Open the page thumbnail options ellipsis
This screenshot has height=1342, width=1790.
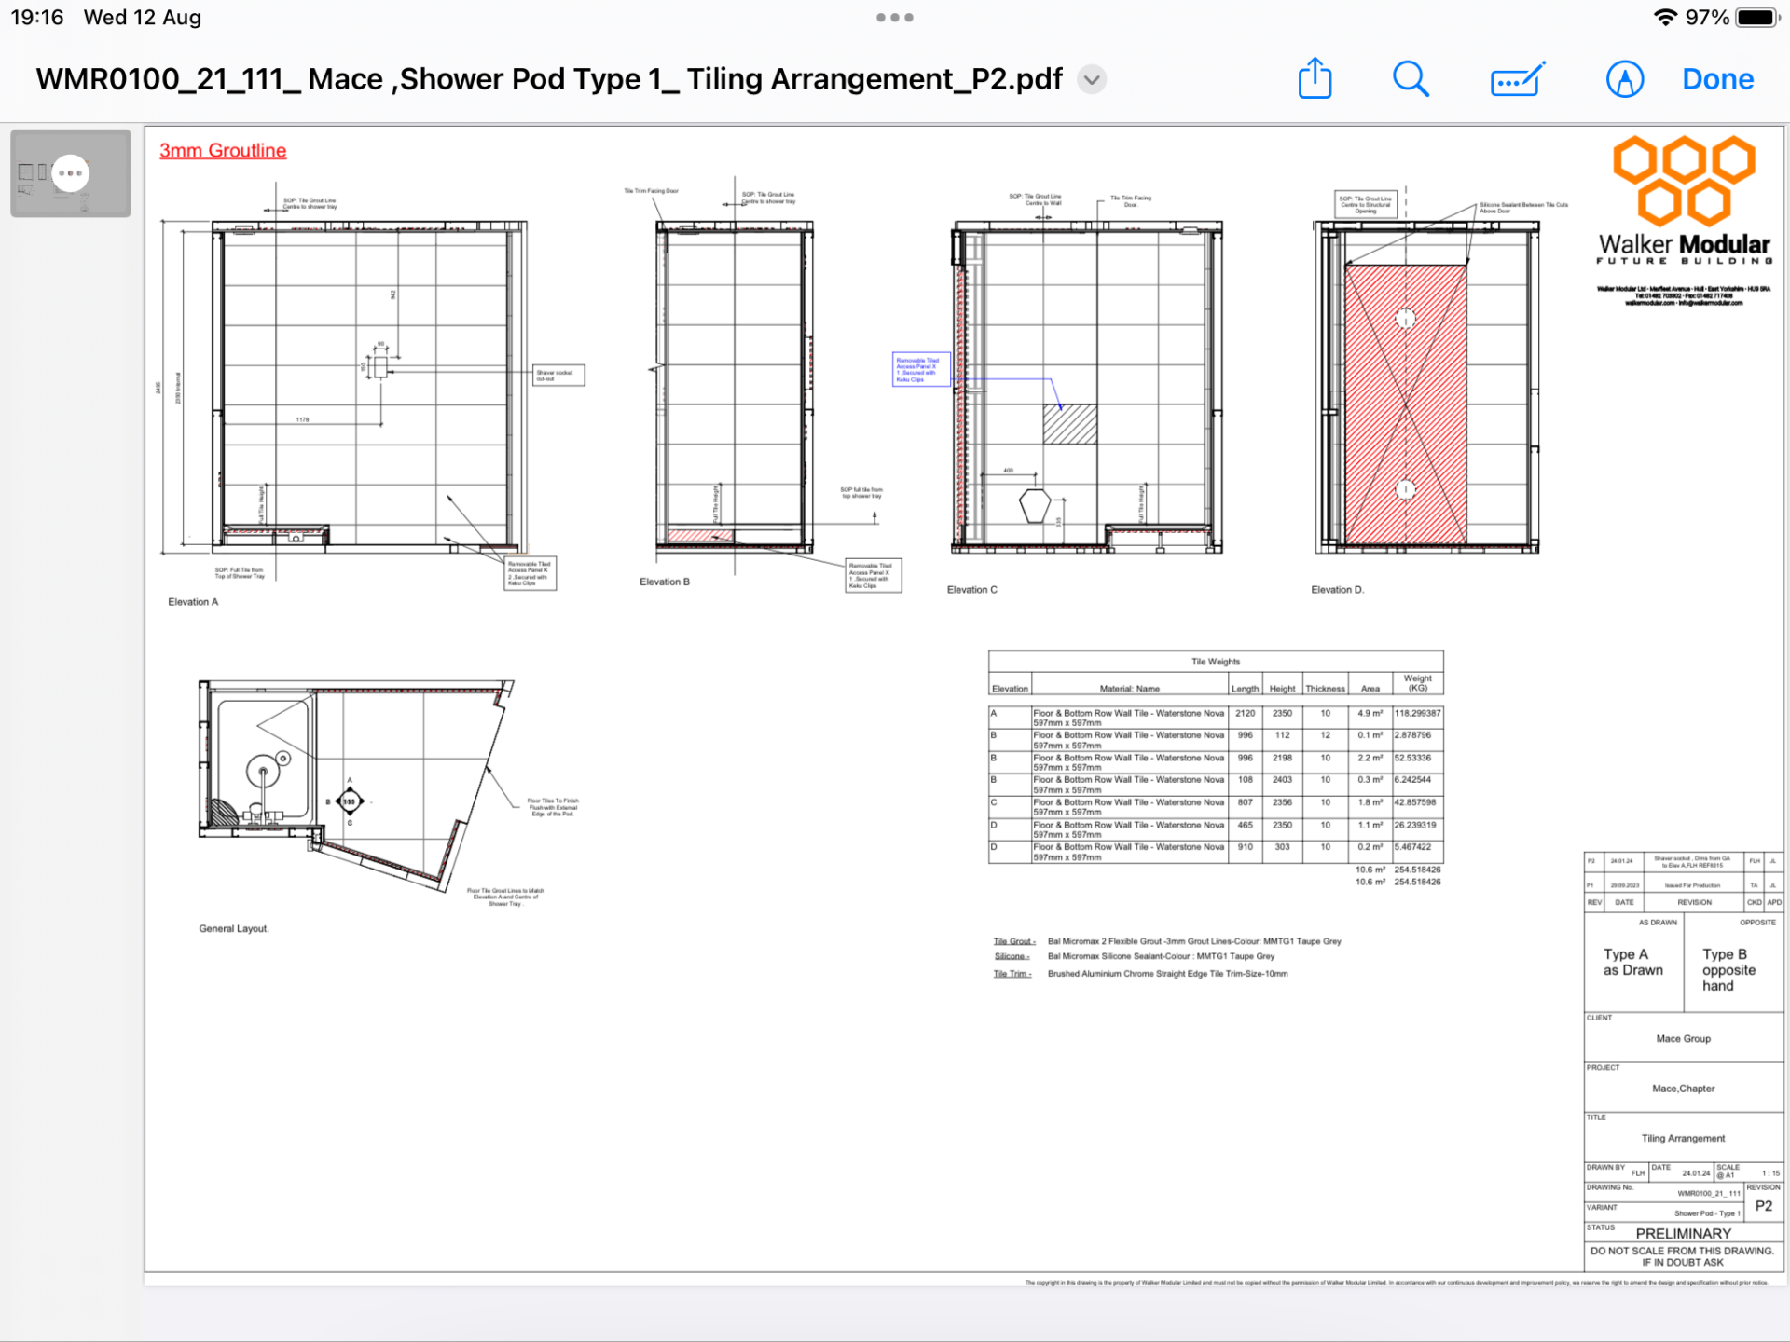pyautogui.click(x=71, y=173)
